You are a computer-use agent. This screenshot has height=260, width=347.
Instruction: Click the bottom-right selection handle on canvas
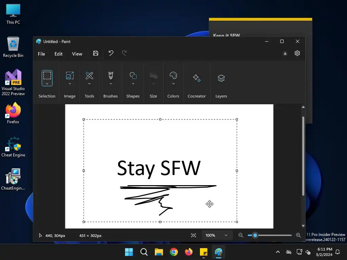point(237,222)
